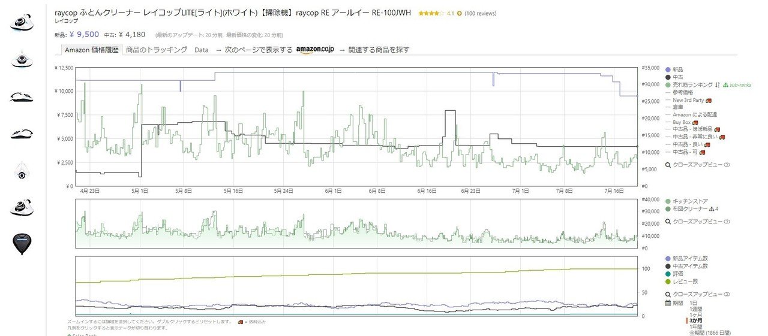Open the (100 reviews) link
The height and width of the screenshot is (336, 768).
(481, 13)
